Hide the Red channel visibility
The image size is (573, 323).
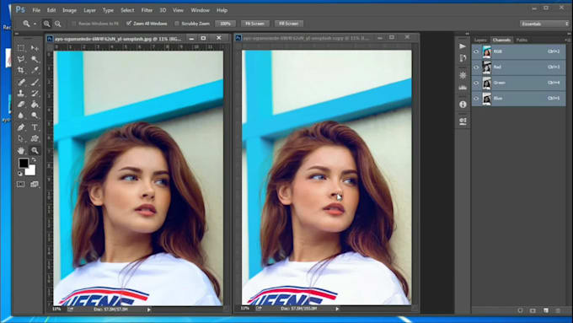coord(476,67)
